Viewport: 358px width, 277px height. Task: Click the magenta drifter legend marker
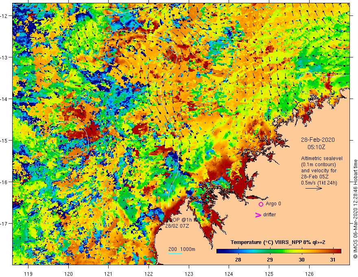click(x=258, y=215)
